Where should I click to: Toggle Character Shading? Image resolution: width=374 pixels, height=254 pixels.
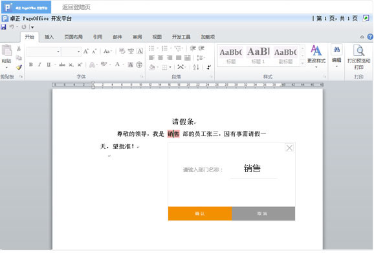pyautogui.click(x=131, y=64)
